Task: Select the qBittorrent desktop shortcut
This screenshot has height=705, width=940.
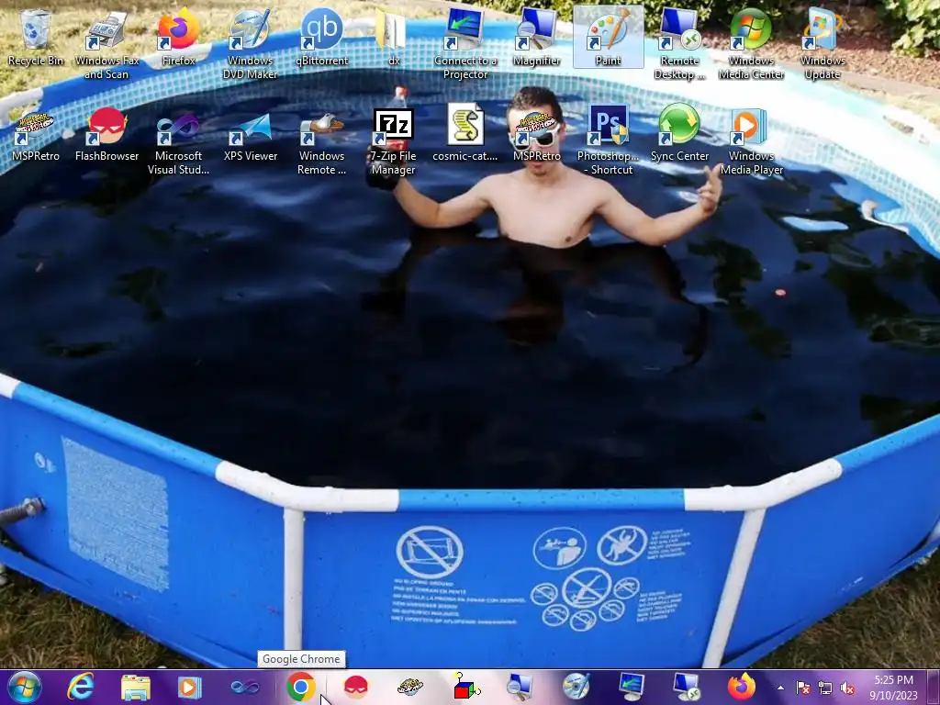Action: coord(321,37)
